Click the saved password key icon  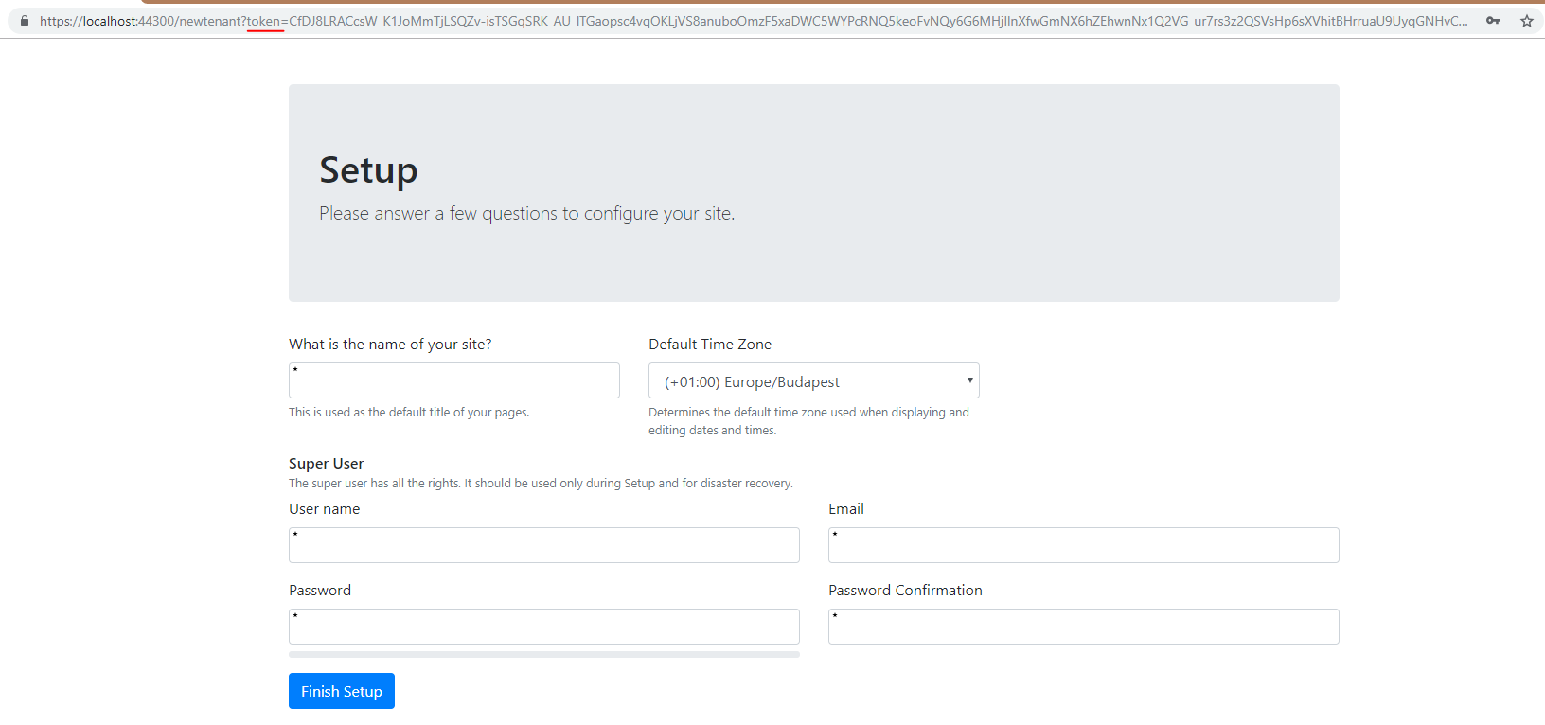[x=1493, y=21]
